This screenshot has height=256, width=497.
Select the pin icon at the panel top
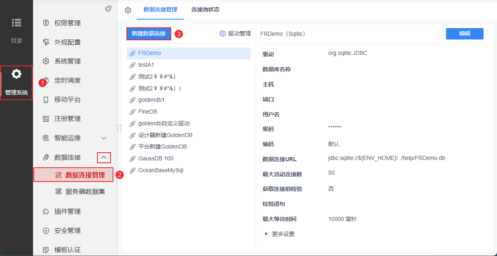(x=108, y=8)
